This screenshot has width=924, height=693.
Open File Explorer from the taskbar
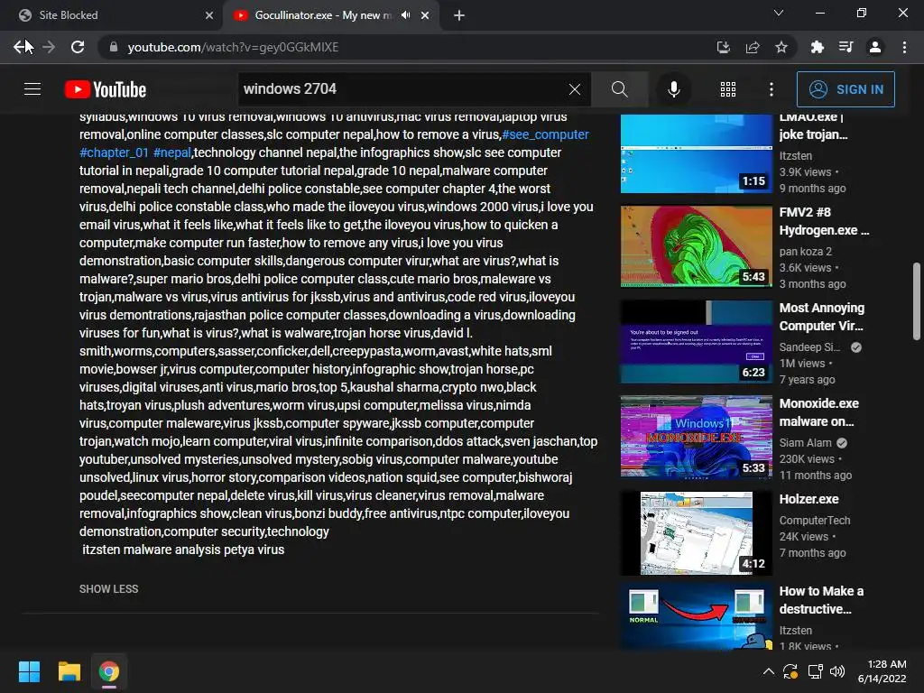(x=69, y=671)
